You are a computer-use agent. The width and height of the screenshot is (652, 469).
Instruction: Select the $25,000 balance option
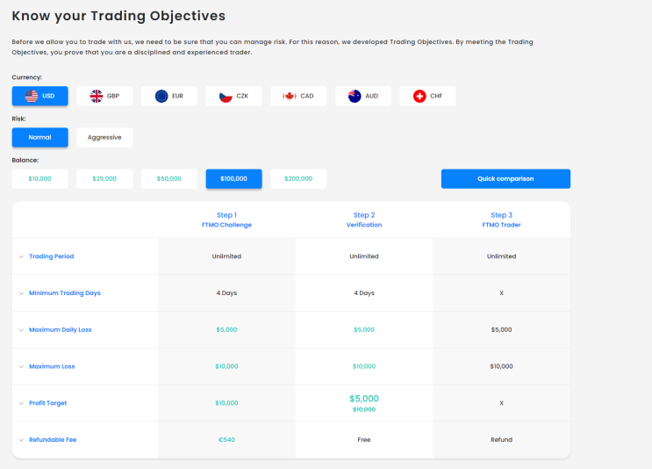104,179
